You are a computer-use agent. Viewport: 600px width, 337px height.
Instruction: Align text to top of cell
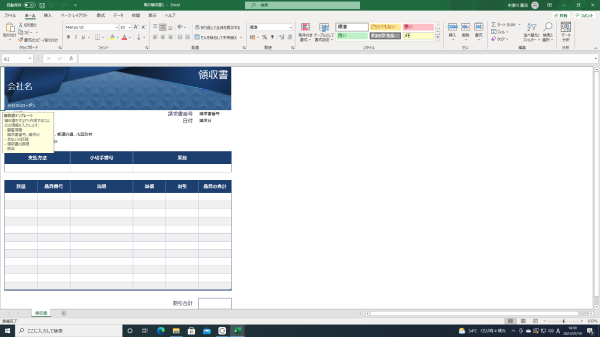pyautogui.click(x=155, y=27)
